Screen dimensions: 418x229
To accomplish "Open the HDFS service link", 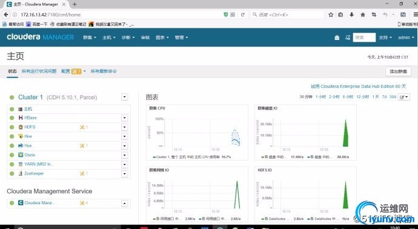I will tap(30, 127).
